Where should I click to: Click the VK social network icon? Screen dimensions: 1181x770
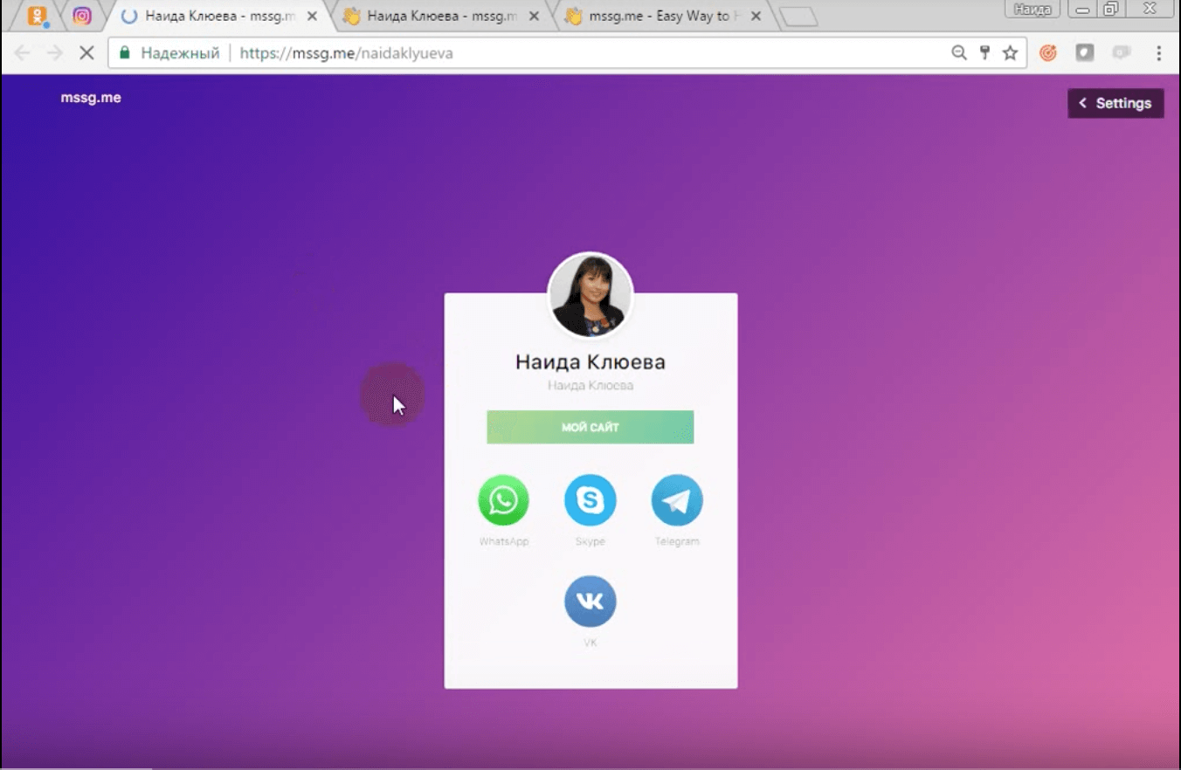tap(590, 602)
